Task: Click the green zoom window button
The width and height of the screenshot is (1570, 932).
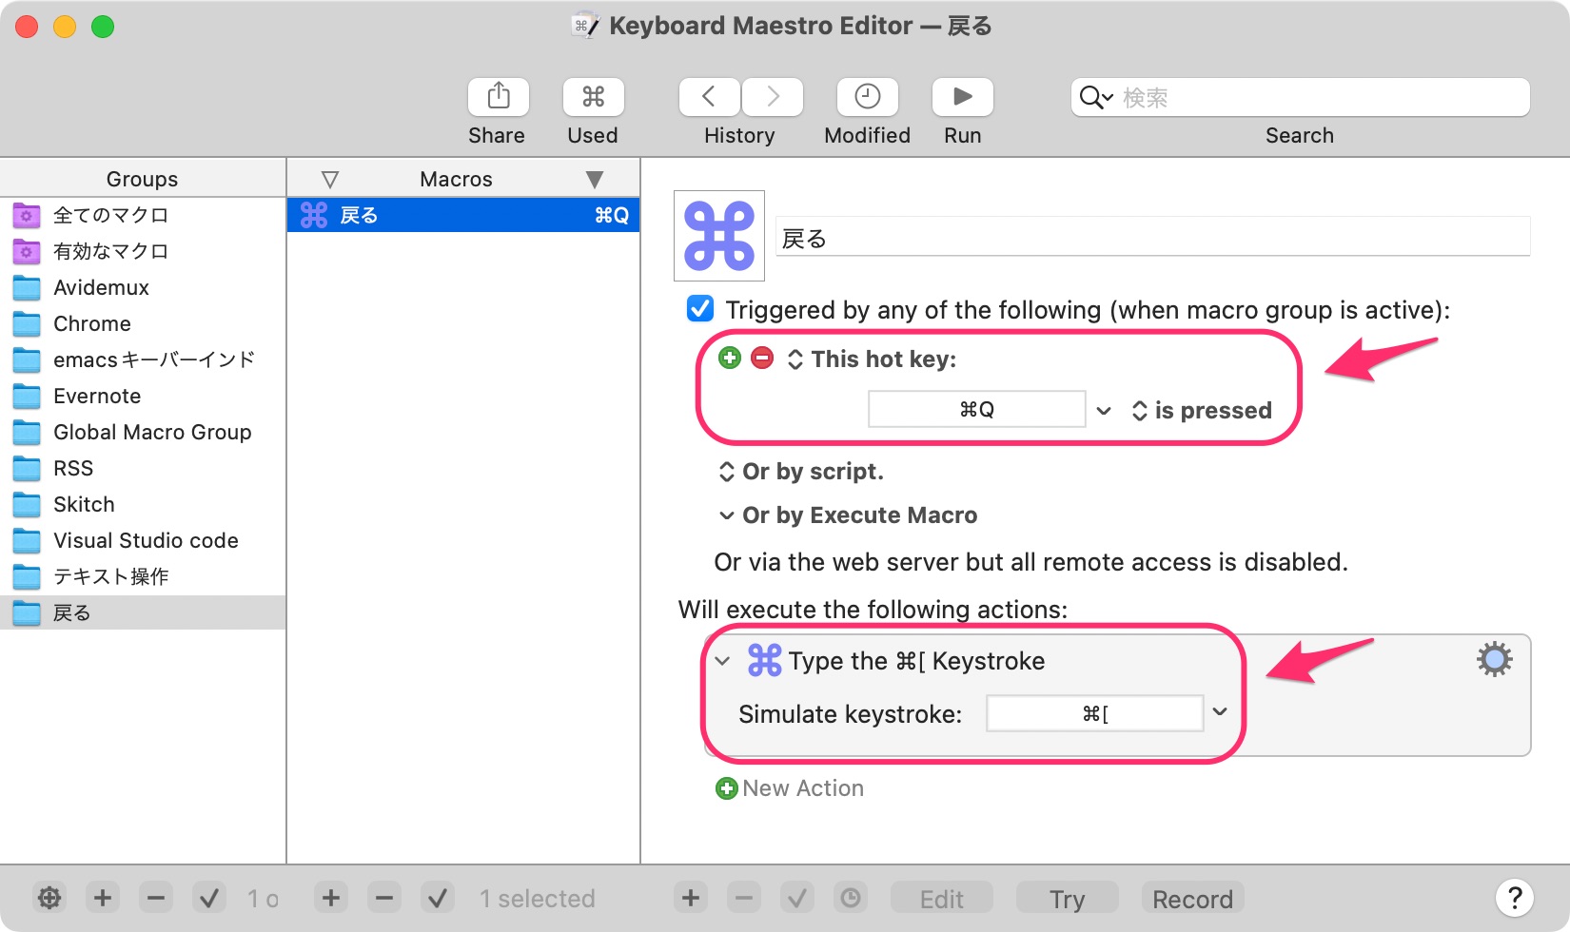Action: (103, 27)
